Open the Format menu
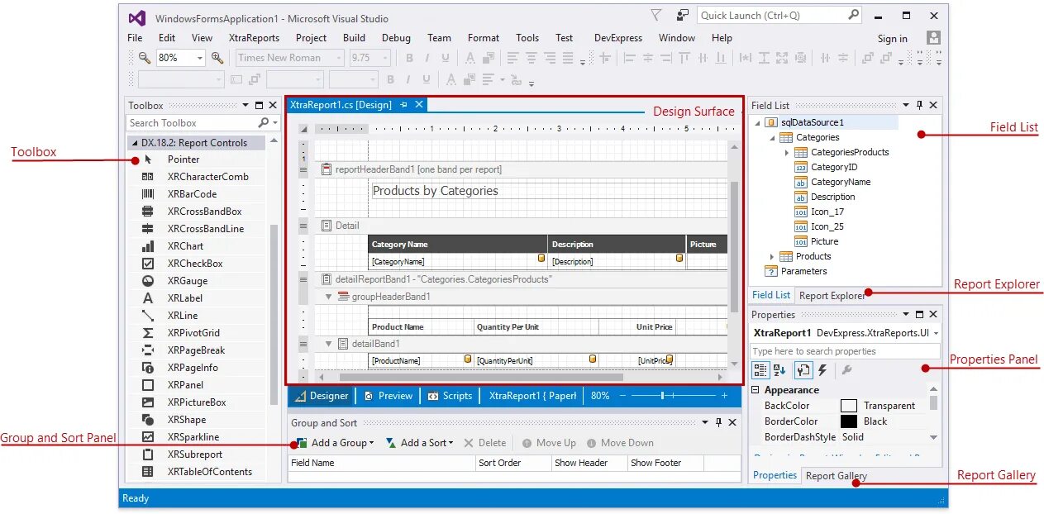The height and width of the screenshot is (514, 1044). point(484,38)
